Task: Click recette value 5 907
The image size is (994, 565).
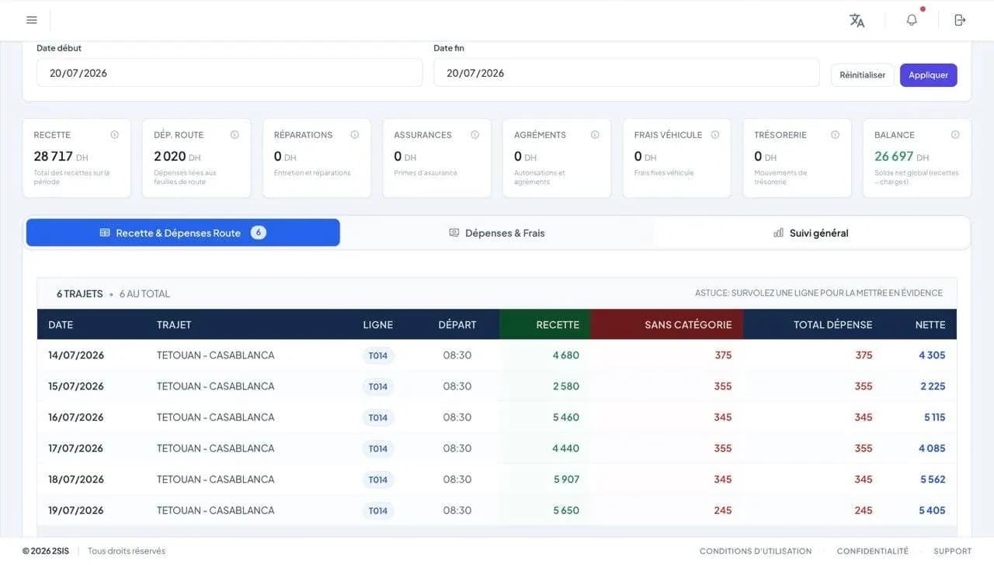Action: (567, 480)
